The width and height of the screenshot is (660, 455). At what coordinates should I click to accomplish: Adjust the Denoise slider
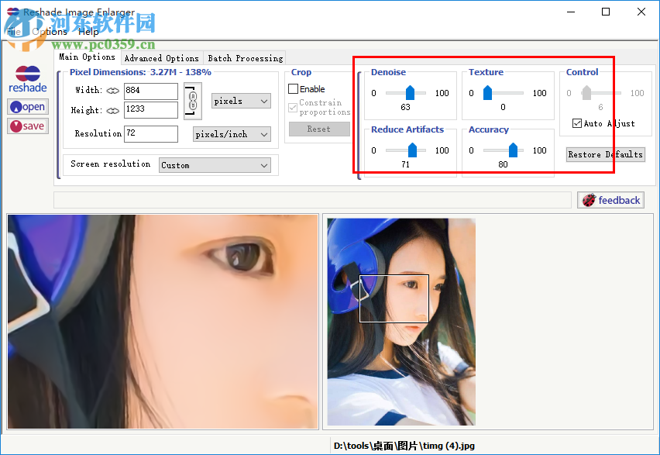click(411, 93)
